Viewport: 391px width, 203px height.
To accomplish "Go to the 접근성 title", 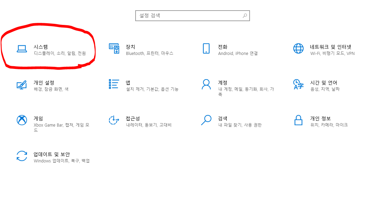I will click(x=132, y=119).
